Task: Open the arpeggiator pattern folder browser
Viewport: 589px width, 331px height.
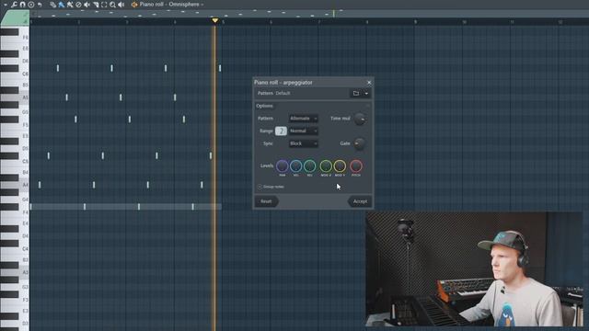Action: pos(356,93)
